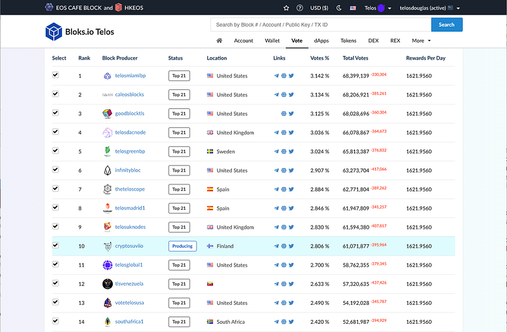This screenshot has height=332, width=507.
Task: Open the REX tab
Action: coord(395,41)
